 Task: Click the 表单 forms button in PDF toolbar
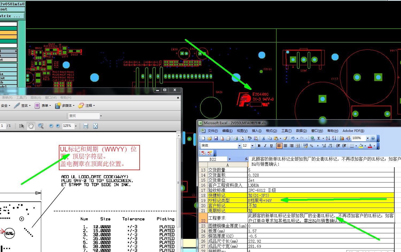point(42,106)
